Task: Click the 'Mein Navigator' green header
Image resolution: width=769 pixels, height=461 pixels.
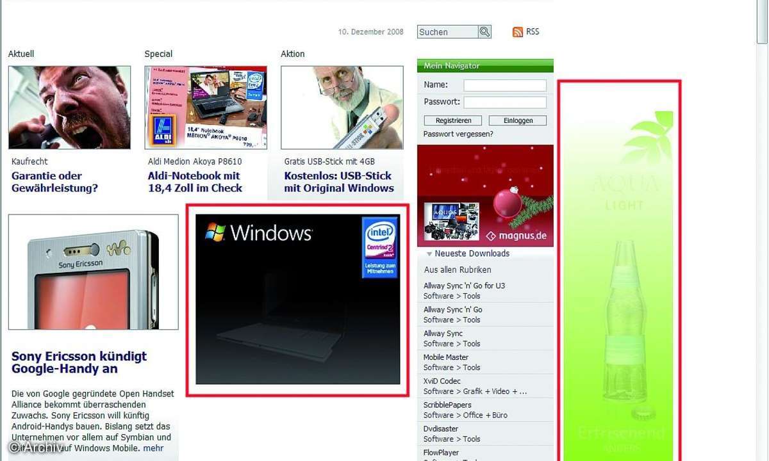Action: [485, 66]
